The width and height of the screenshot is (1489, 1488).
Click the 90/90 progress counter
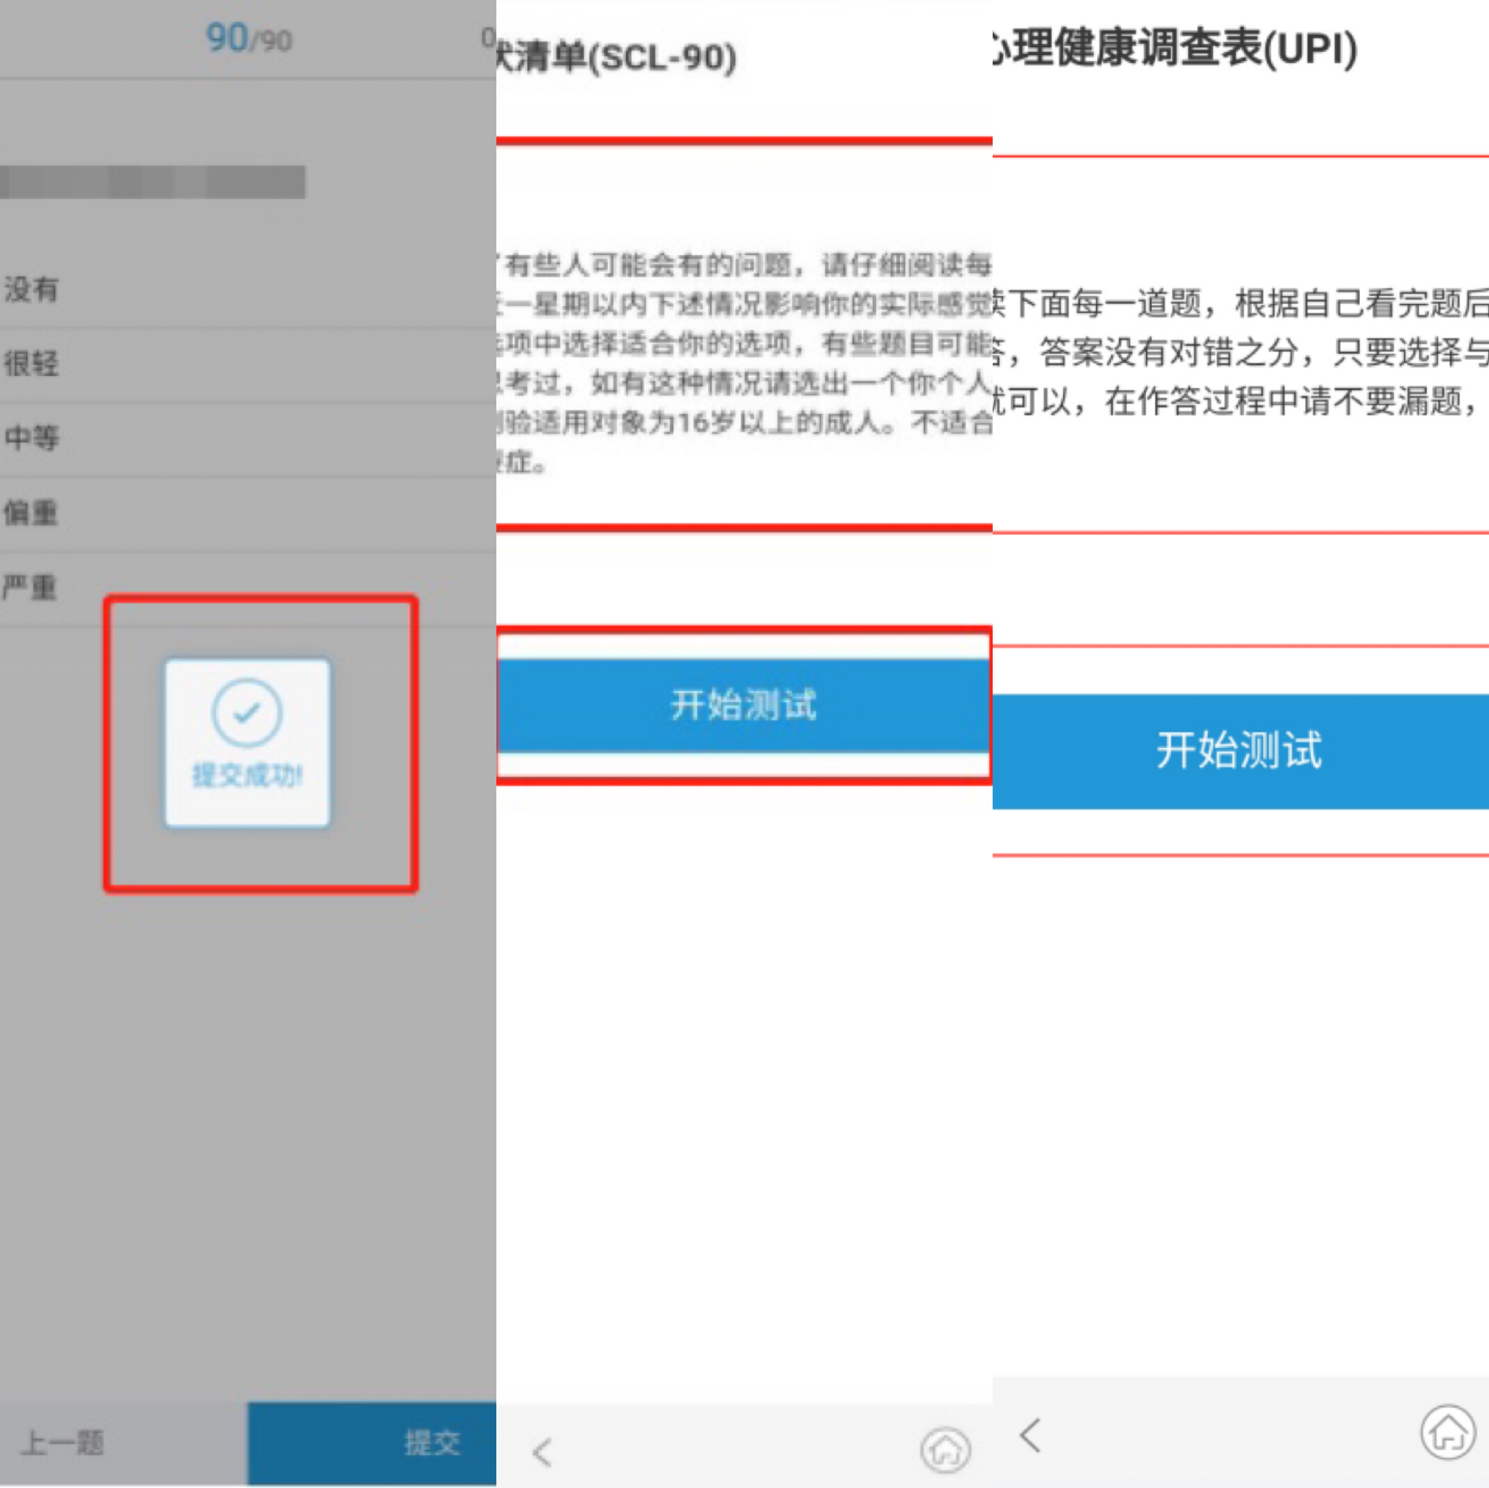248,38
